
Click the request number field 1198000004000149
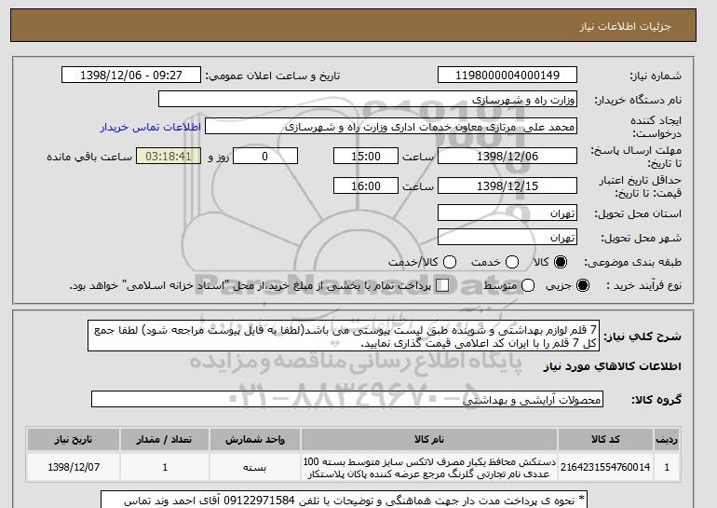point(507,76)
